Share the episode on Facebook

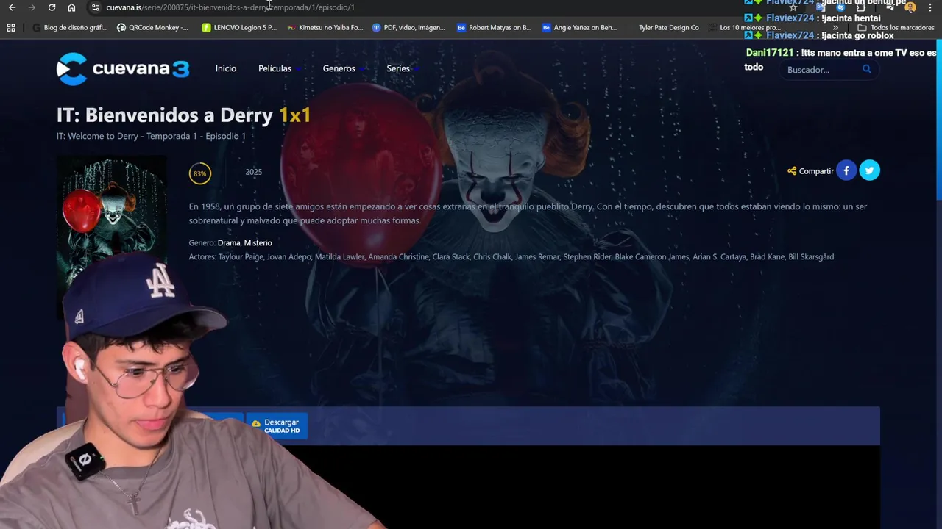point(846,170)
